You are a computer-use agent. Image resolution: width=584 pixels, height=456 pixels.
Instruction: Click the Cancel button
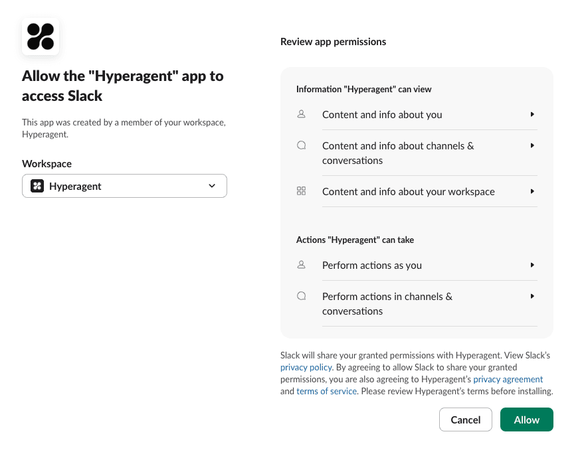click(466, 419)
